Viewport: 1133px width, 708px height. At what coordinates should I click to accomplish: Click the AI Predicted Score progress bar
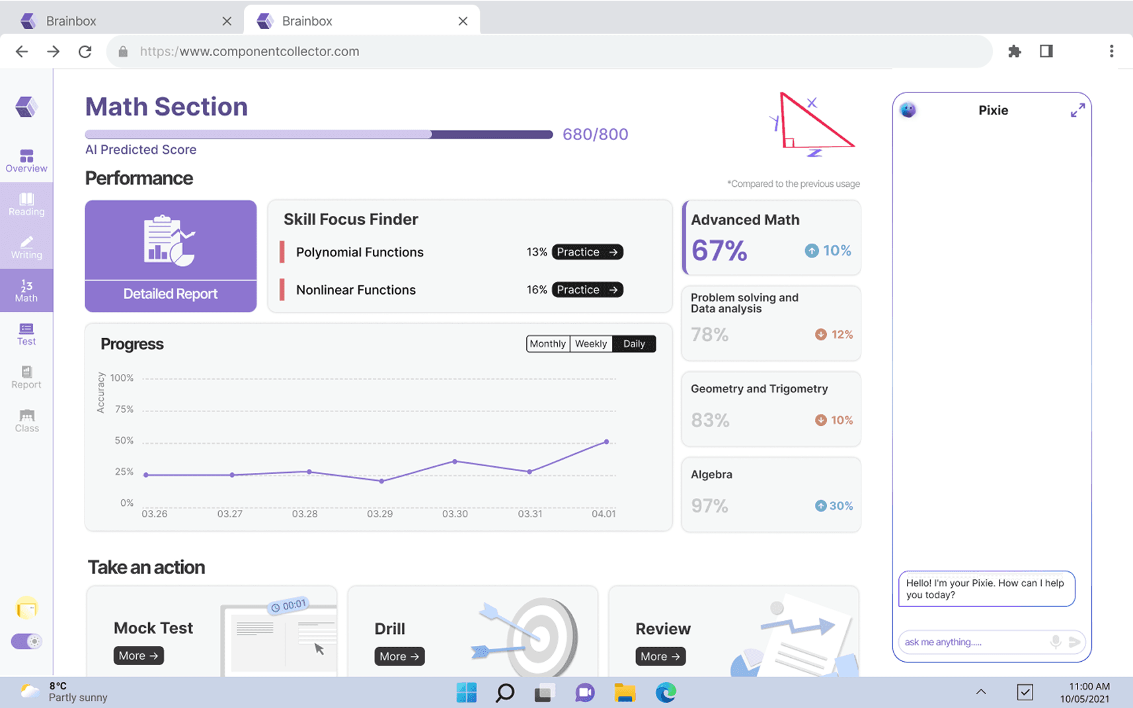click(x=319, y=134)
